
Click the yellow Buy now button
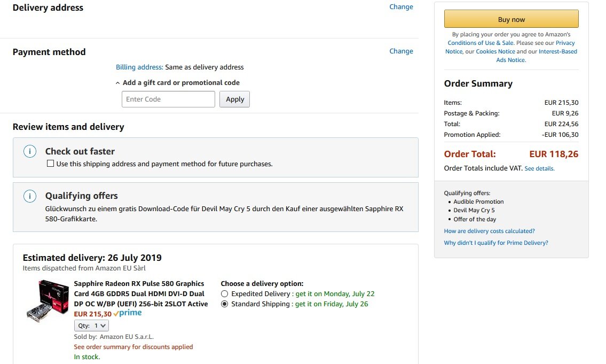tap(511, 19)
